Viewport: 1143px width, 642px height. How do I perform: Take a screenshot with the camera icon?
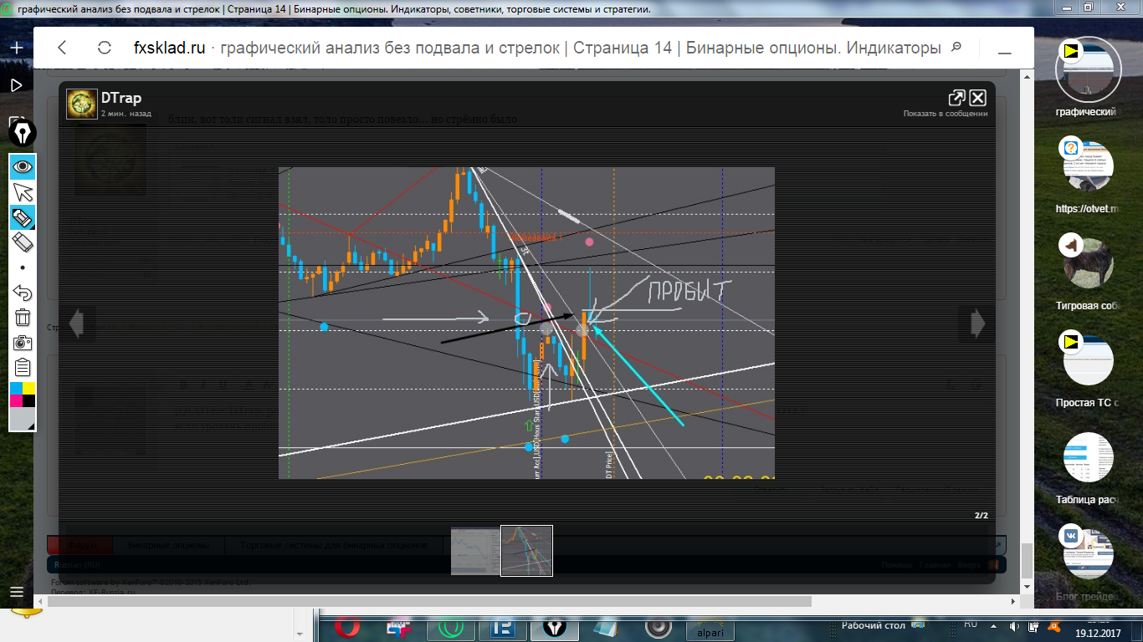(23, 343)
